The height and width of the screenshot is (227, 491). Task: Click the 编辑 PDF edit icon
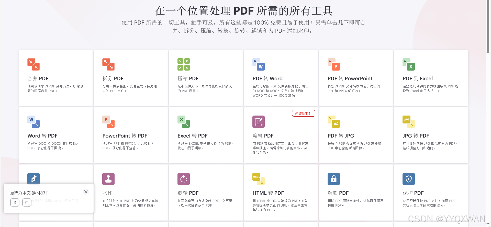259,122
